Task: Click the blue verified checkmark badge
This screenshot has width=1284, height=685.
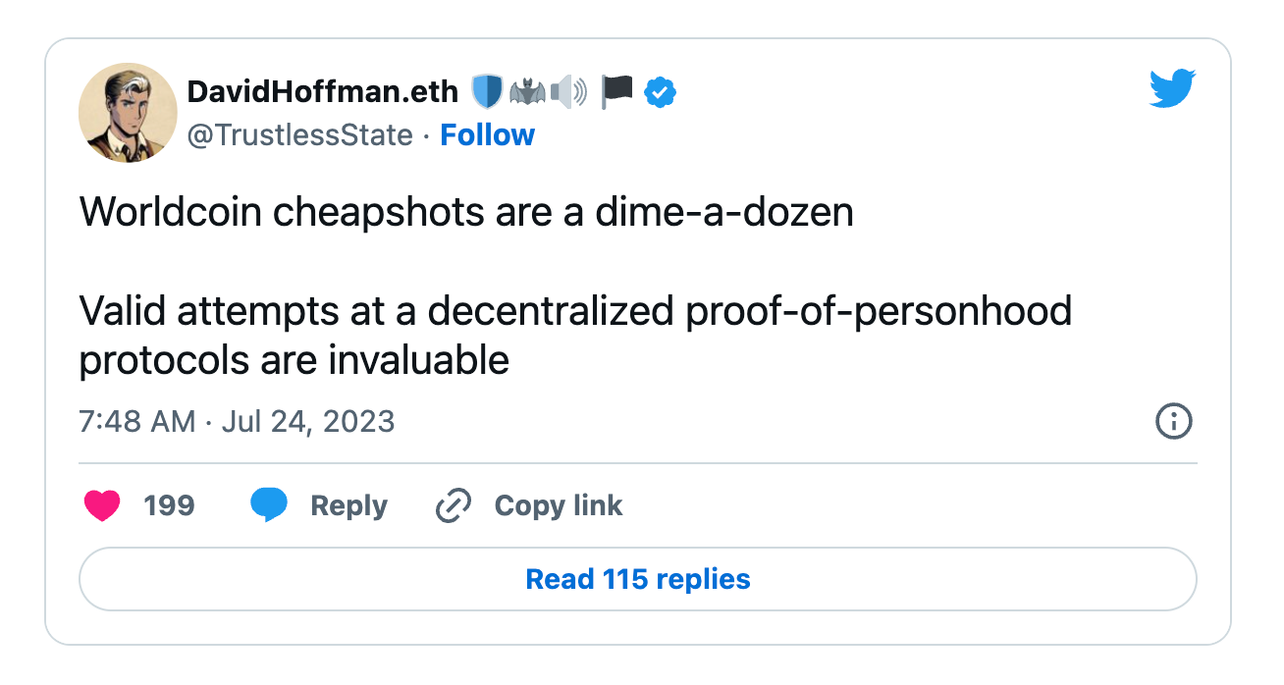Action: click(660, 92)
